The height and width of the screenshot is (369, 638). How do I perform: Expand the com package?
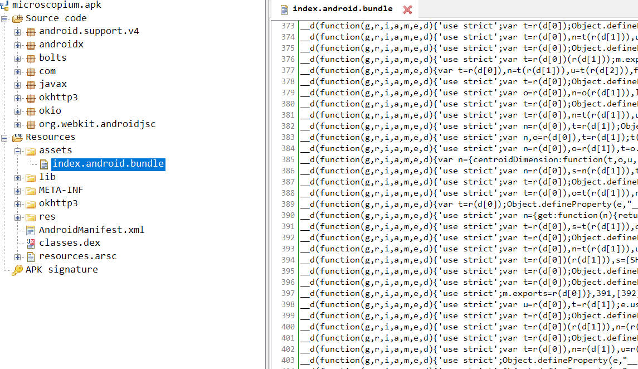tap(17, 71)
